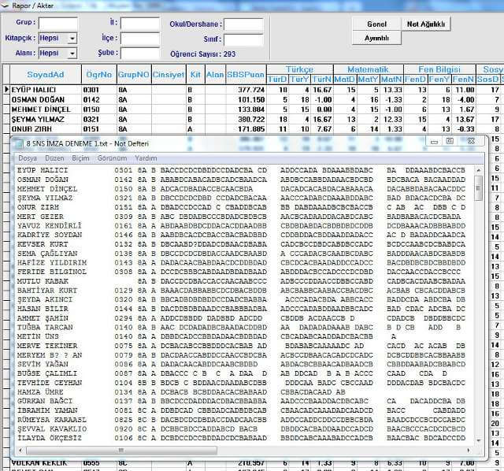Image resolution: width=504 pixels, height=471 pixels.
Task: Click the Net Ağırlıklı button
Action: coord(426,24)
